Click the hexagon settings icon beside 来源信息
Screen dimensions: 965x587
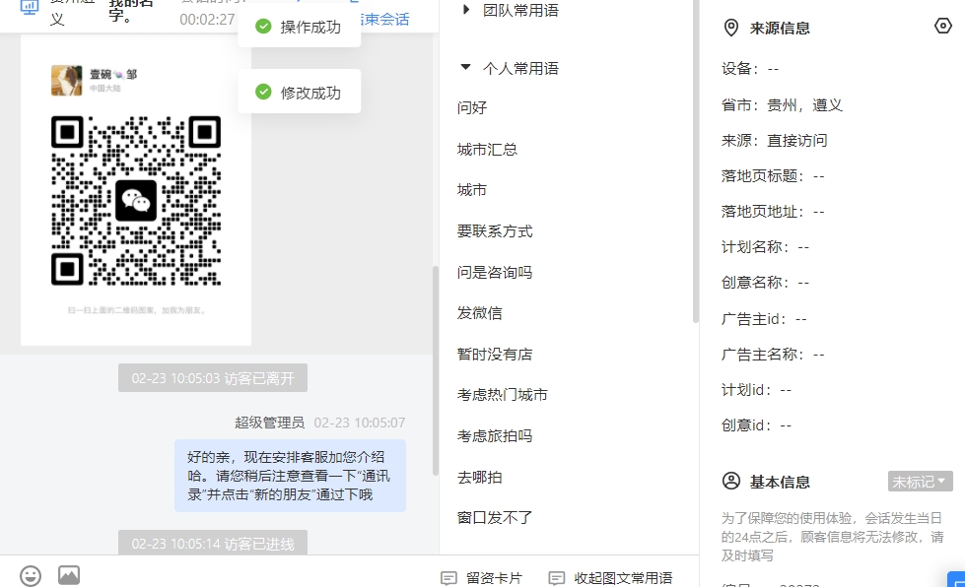[943, 26]
